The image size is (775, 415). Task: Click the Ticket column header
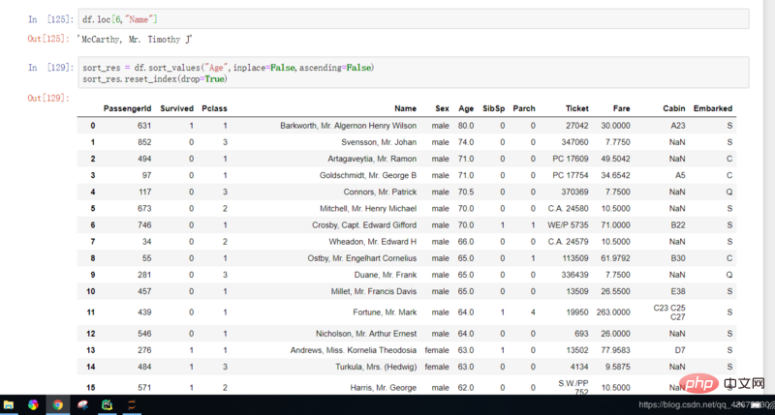[576, 108]
